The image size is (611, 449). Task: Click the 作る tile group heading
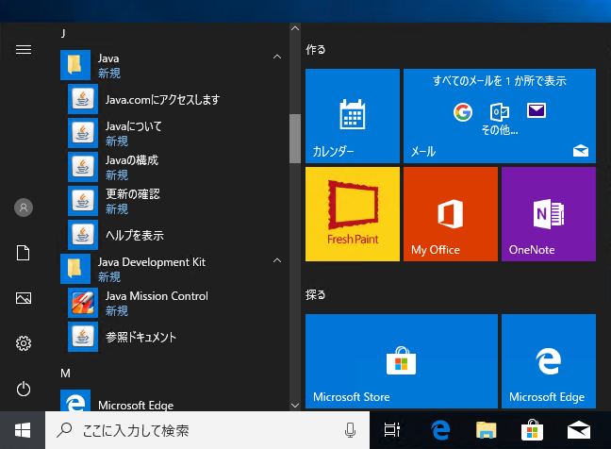tap(315, 49)
